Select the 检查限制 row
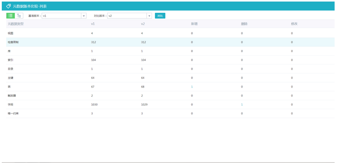 coord(13,42)
